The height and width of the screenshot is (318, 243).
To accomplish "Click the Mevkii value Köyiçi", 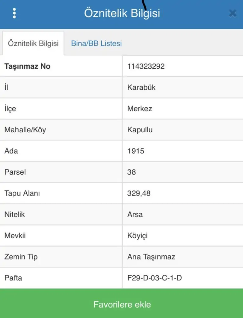I will [137, 236].
